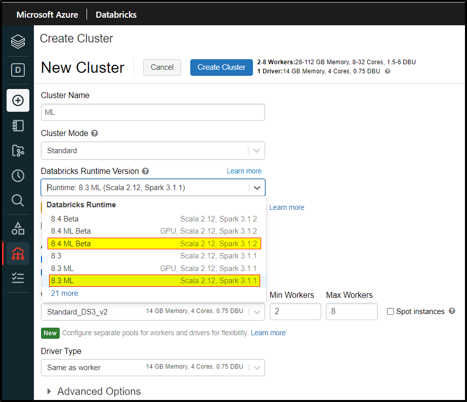The width and height of the screenshot is (467, 402).
Task: Select highlighted 8.4 ML Beta non-GPU runtime
Action: (154, 244)
